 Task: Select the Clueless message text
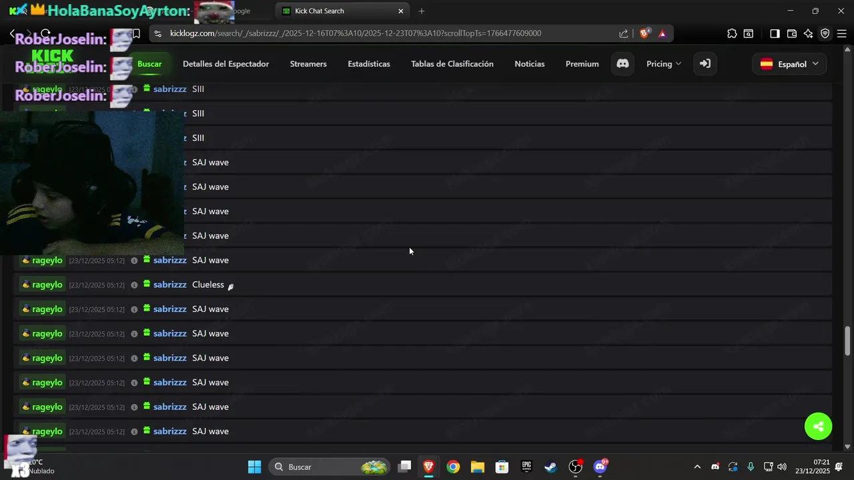[208, 285]
